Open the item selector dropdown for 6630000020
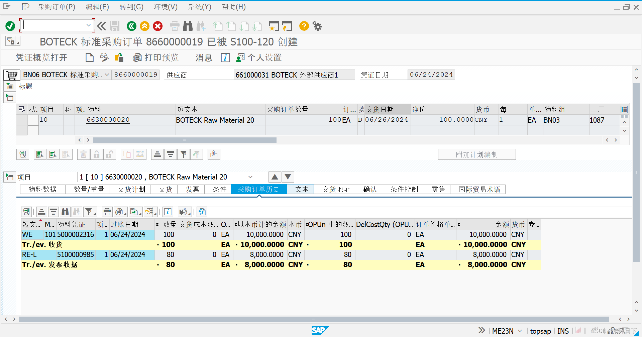This screenshot has width=642, height=337. pos(250,177)
